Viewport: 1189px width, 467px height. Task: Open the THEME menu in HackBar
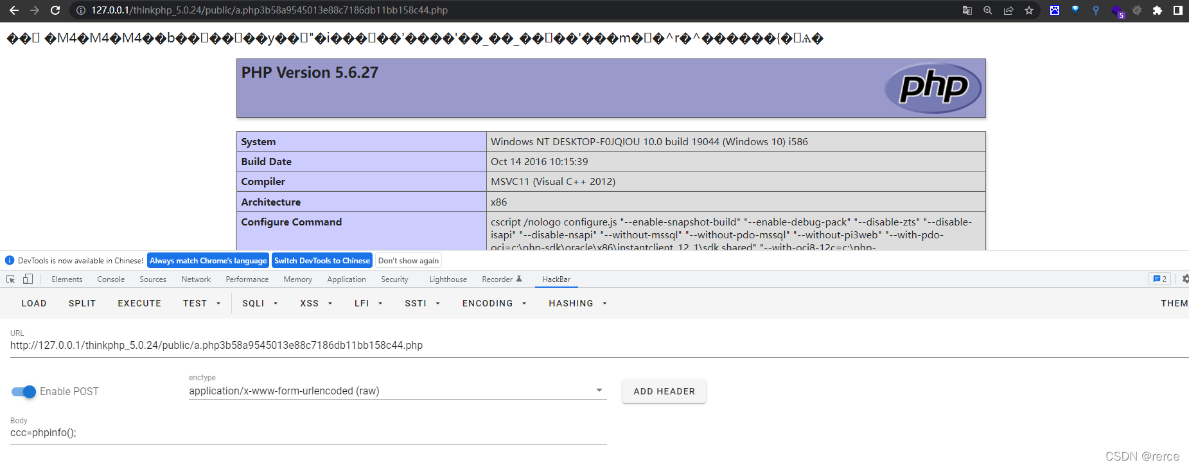pos(1174,303)
